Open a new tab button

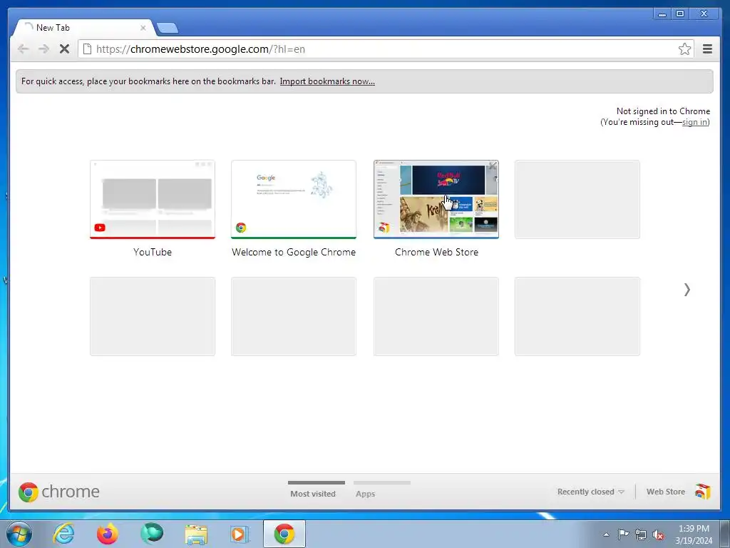tap(167, 28)
